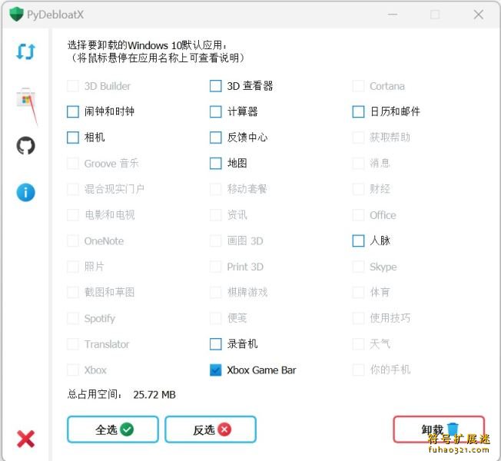Check the 录音机 checkbox
Image resolution: width=501 pixels, height=461 pixels.
pyautogui.click(x=215, y=344)
